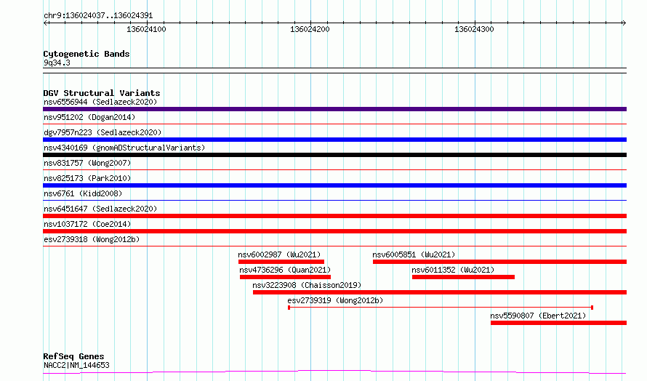Select the 9q34.3 band label
The width and height of the screenshot is (647, 381).
[x=57, y=63]
